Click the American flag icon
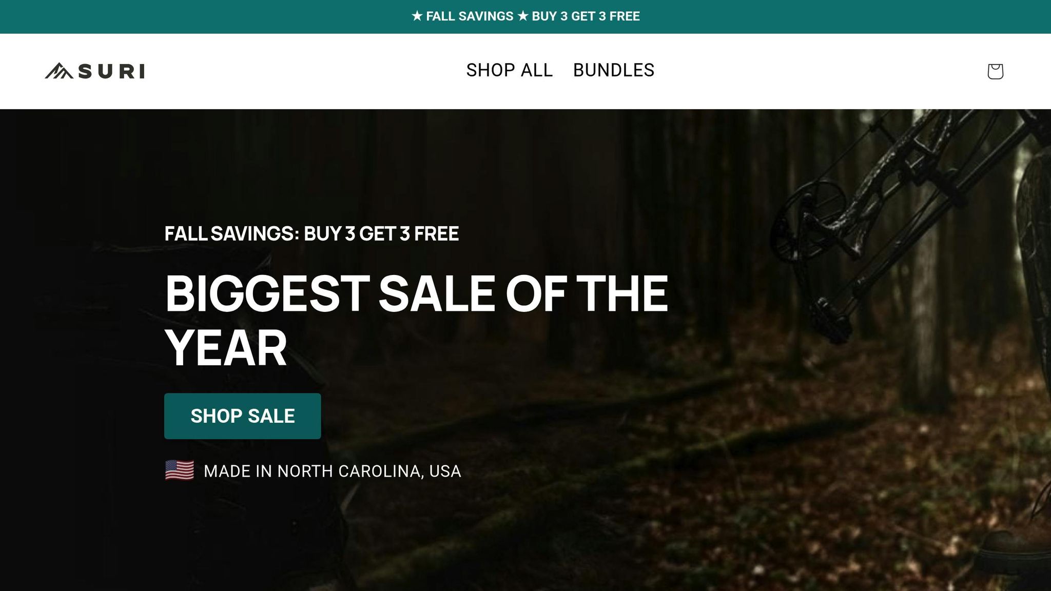Viewport: 1051px width, 591px height. click(180, 470)
